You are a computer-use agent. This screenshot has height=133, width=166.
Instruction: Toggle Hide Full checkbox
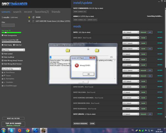(x=14, y=45)
